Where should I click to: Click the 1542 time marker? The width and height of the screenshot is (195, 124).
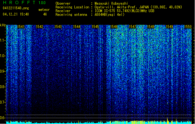click(39, 27)
